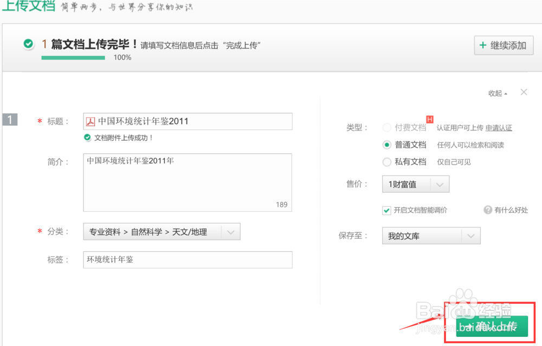Click the green upload progress bar

click(73, 57)
